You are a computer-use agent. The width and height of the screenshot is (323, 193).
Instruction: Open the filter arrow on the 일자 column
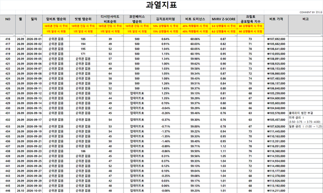coord(41,36)
